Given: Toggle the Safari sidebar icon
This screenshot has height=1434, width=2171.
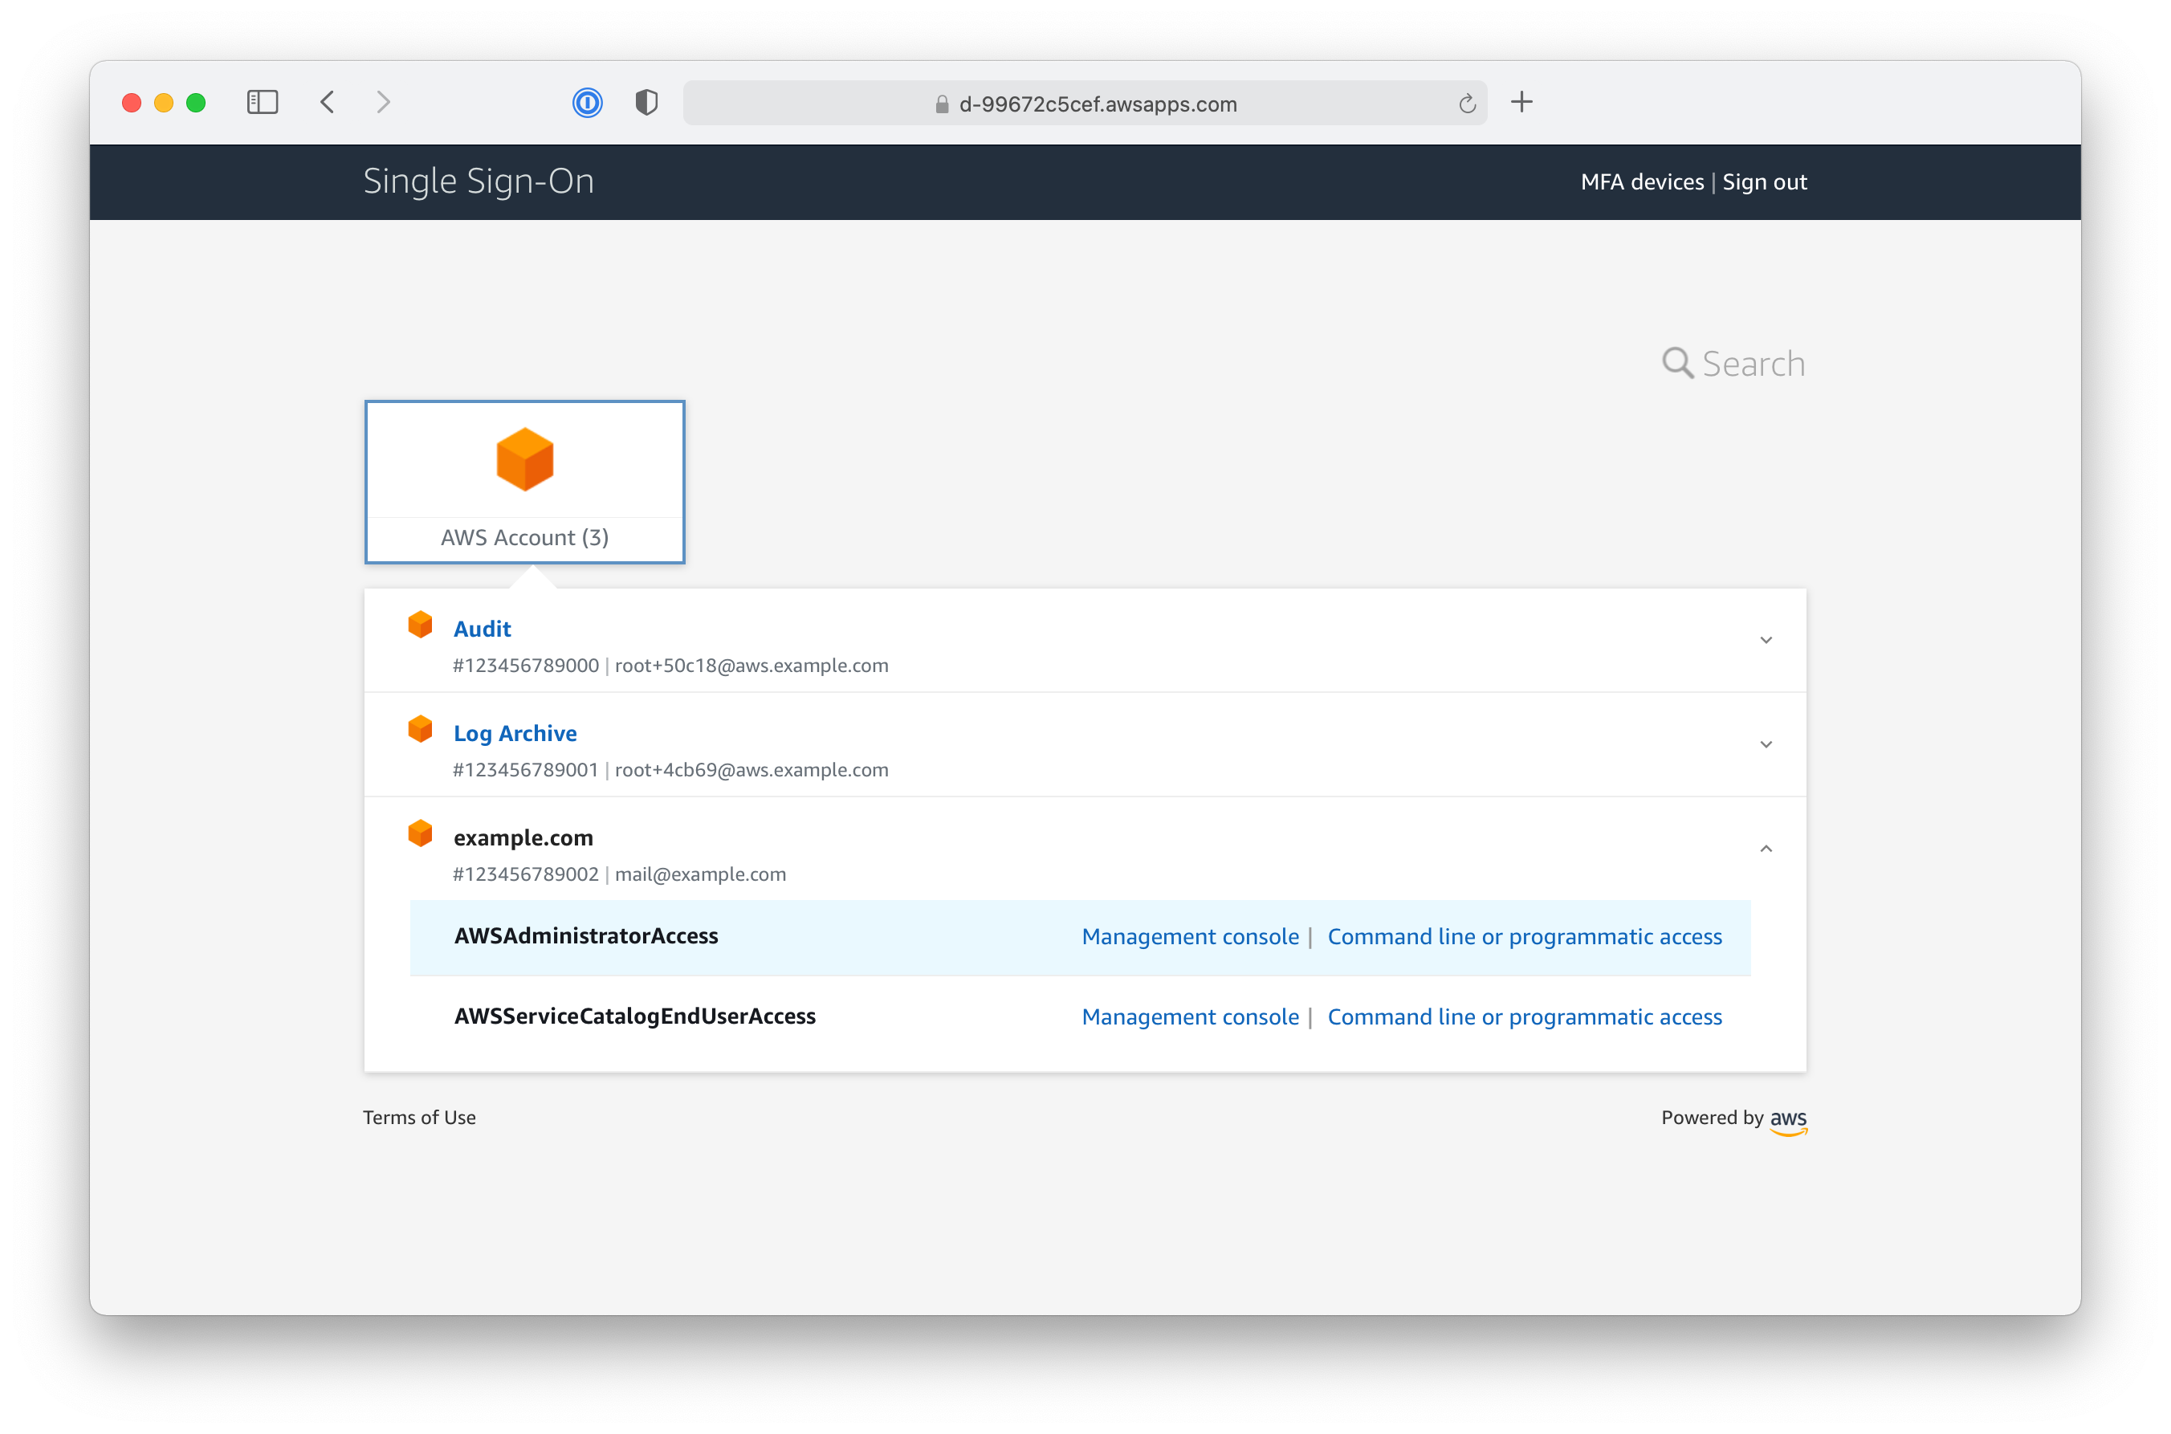Looking at the screenshot, I should [263, 101].
